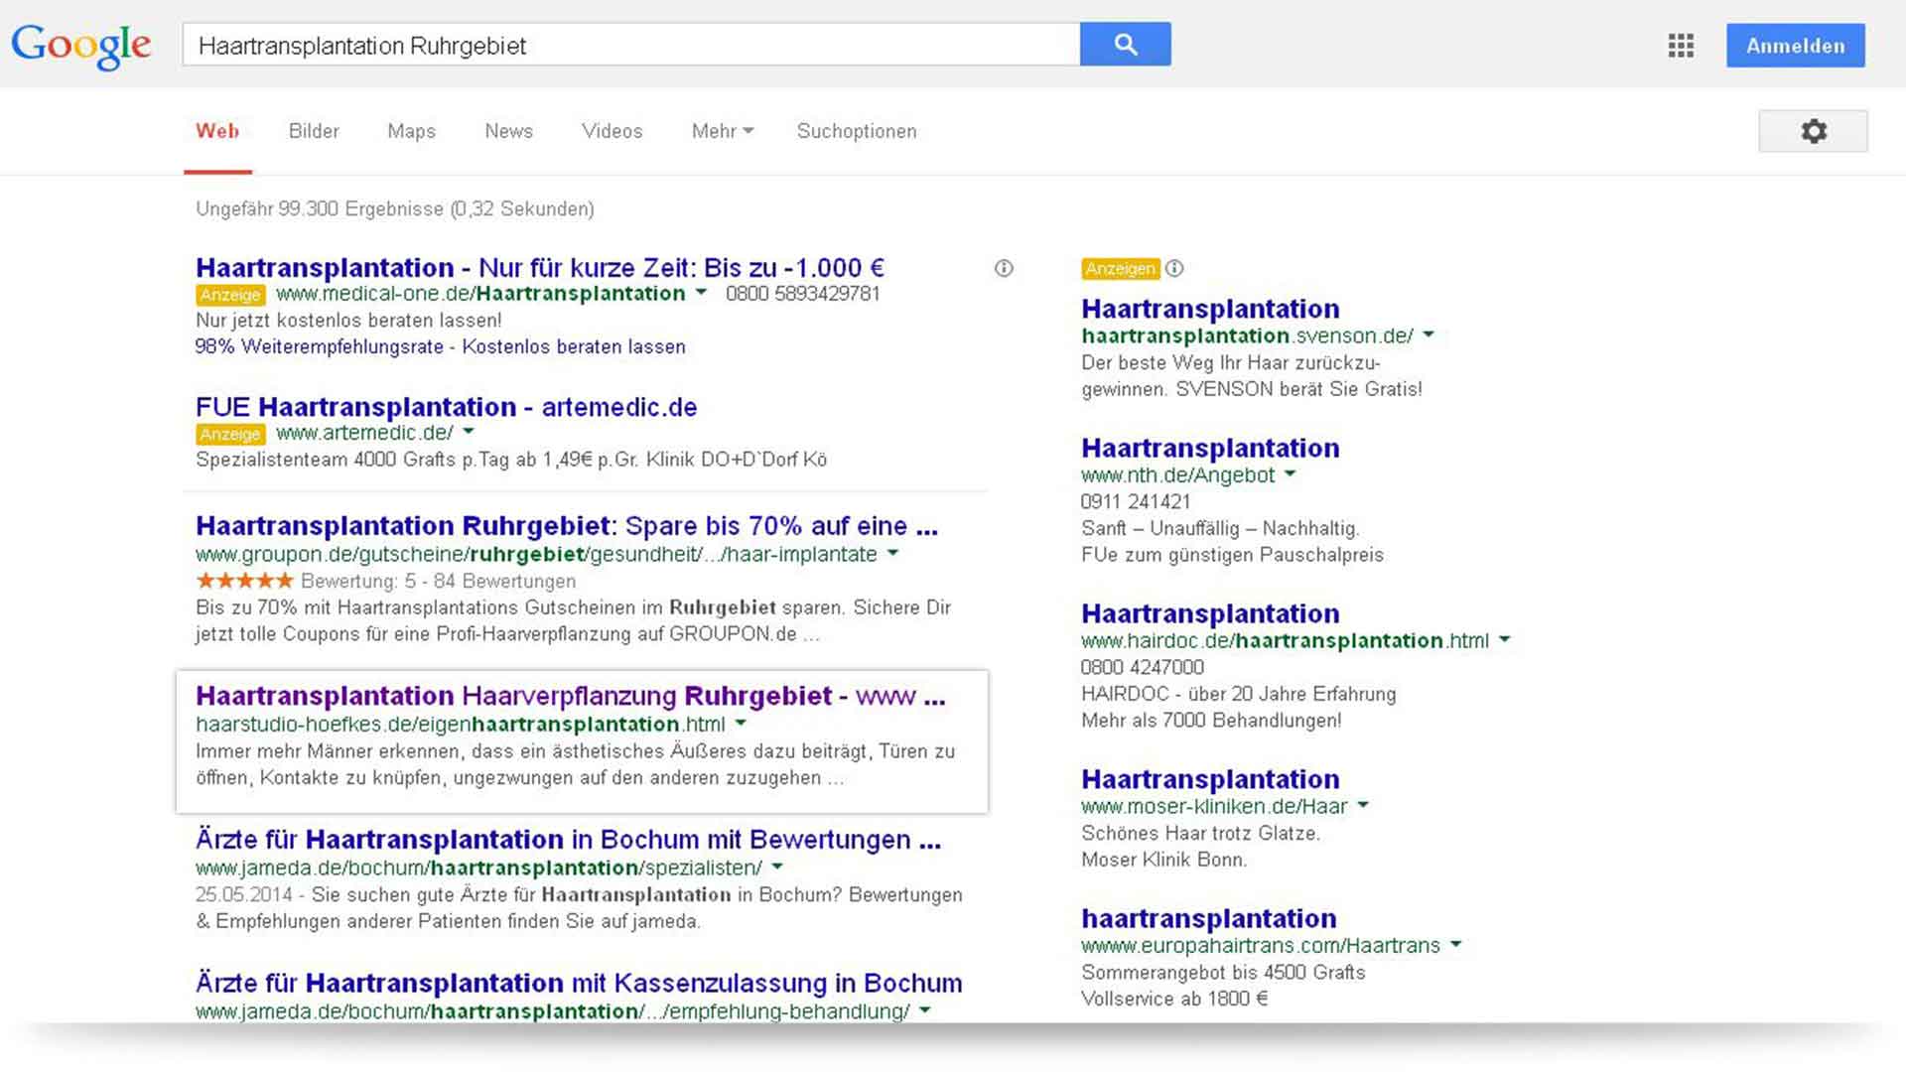This screenshot has width=1906, height=1072.
Task: Click the yellow Anzeigen label in sidebar
Action: 1120,268
